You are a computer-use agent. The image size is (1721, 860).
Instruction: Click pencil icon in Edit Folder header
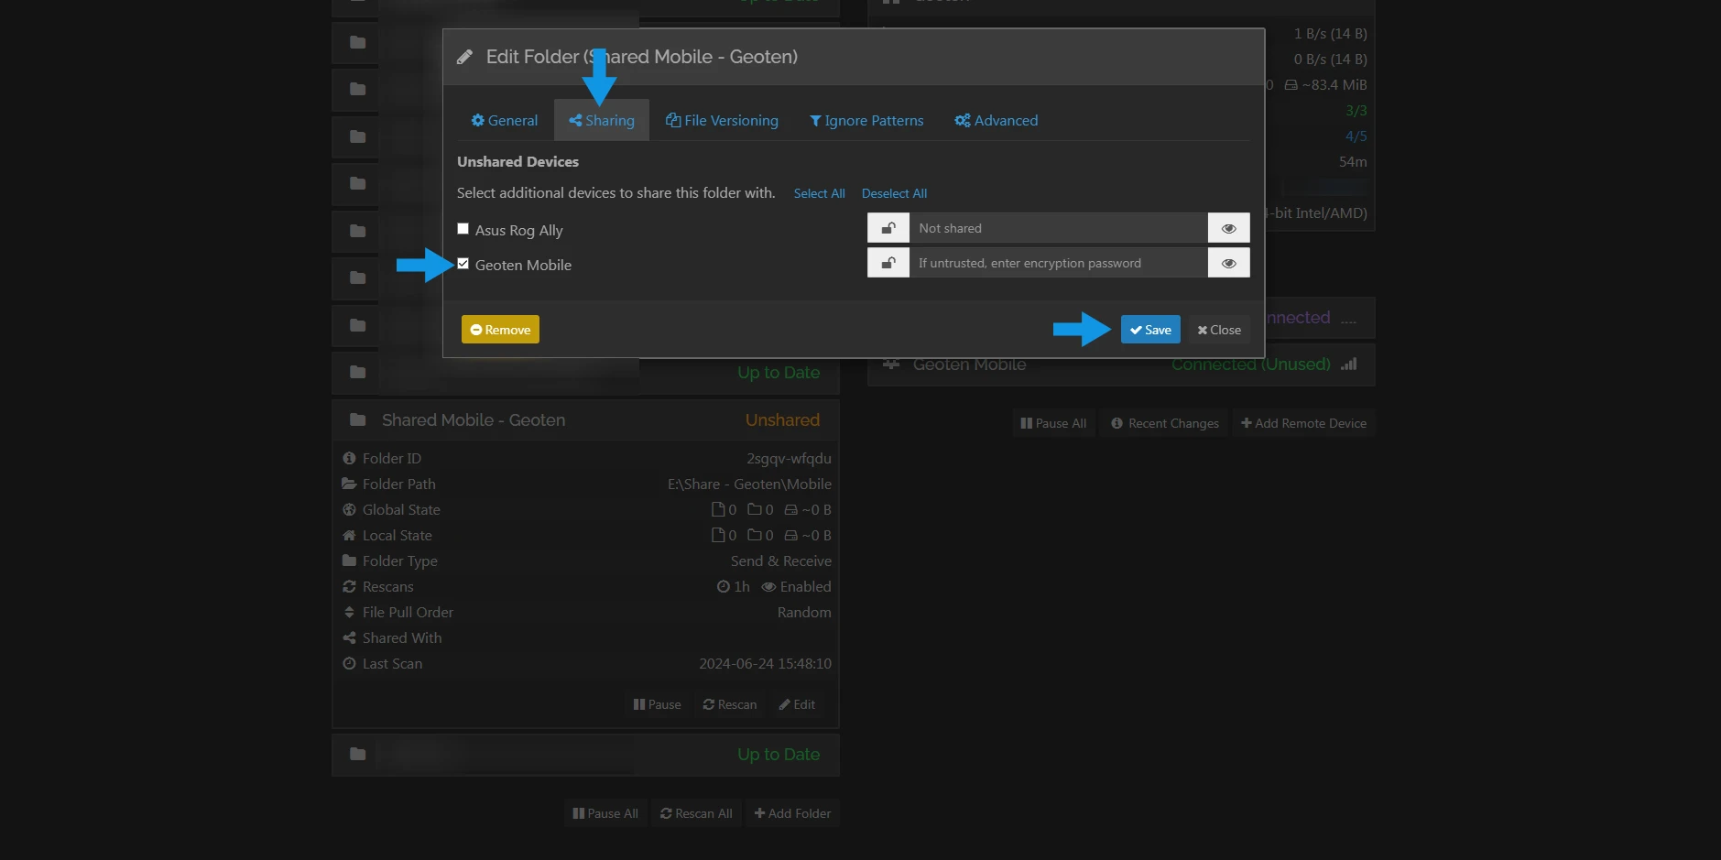point(465,57)
